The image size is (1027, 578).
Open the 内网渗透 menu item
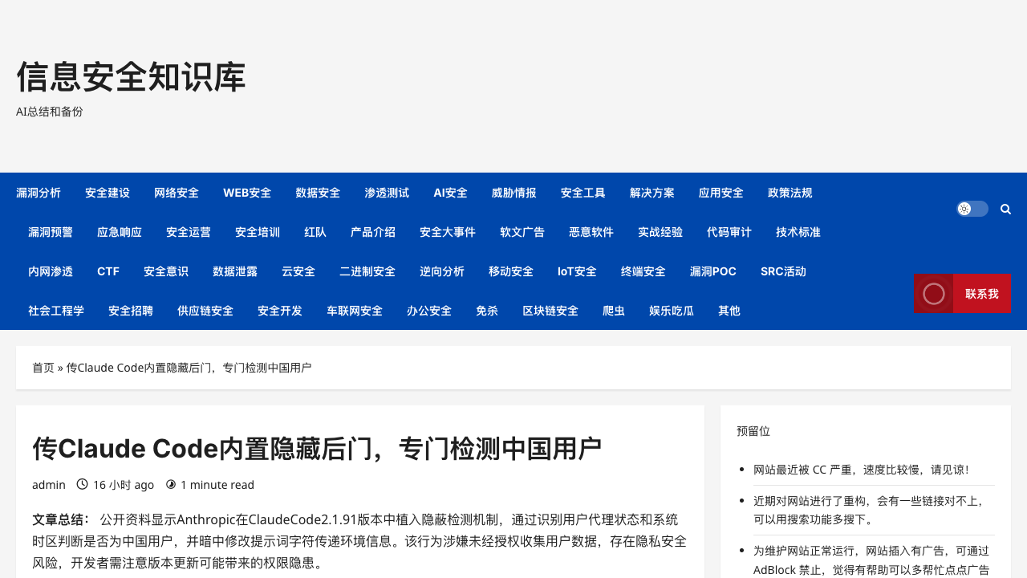tap(51, 271)
